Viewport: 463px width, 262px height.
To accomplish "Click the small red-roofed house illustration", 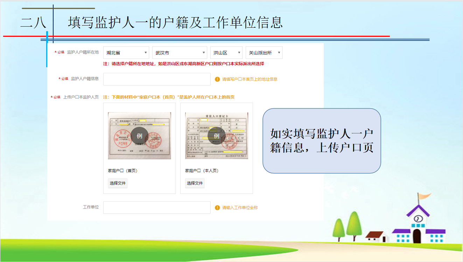I will click(376, 236).
